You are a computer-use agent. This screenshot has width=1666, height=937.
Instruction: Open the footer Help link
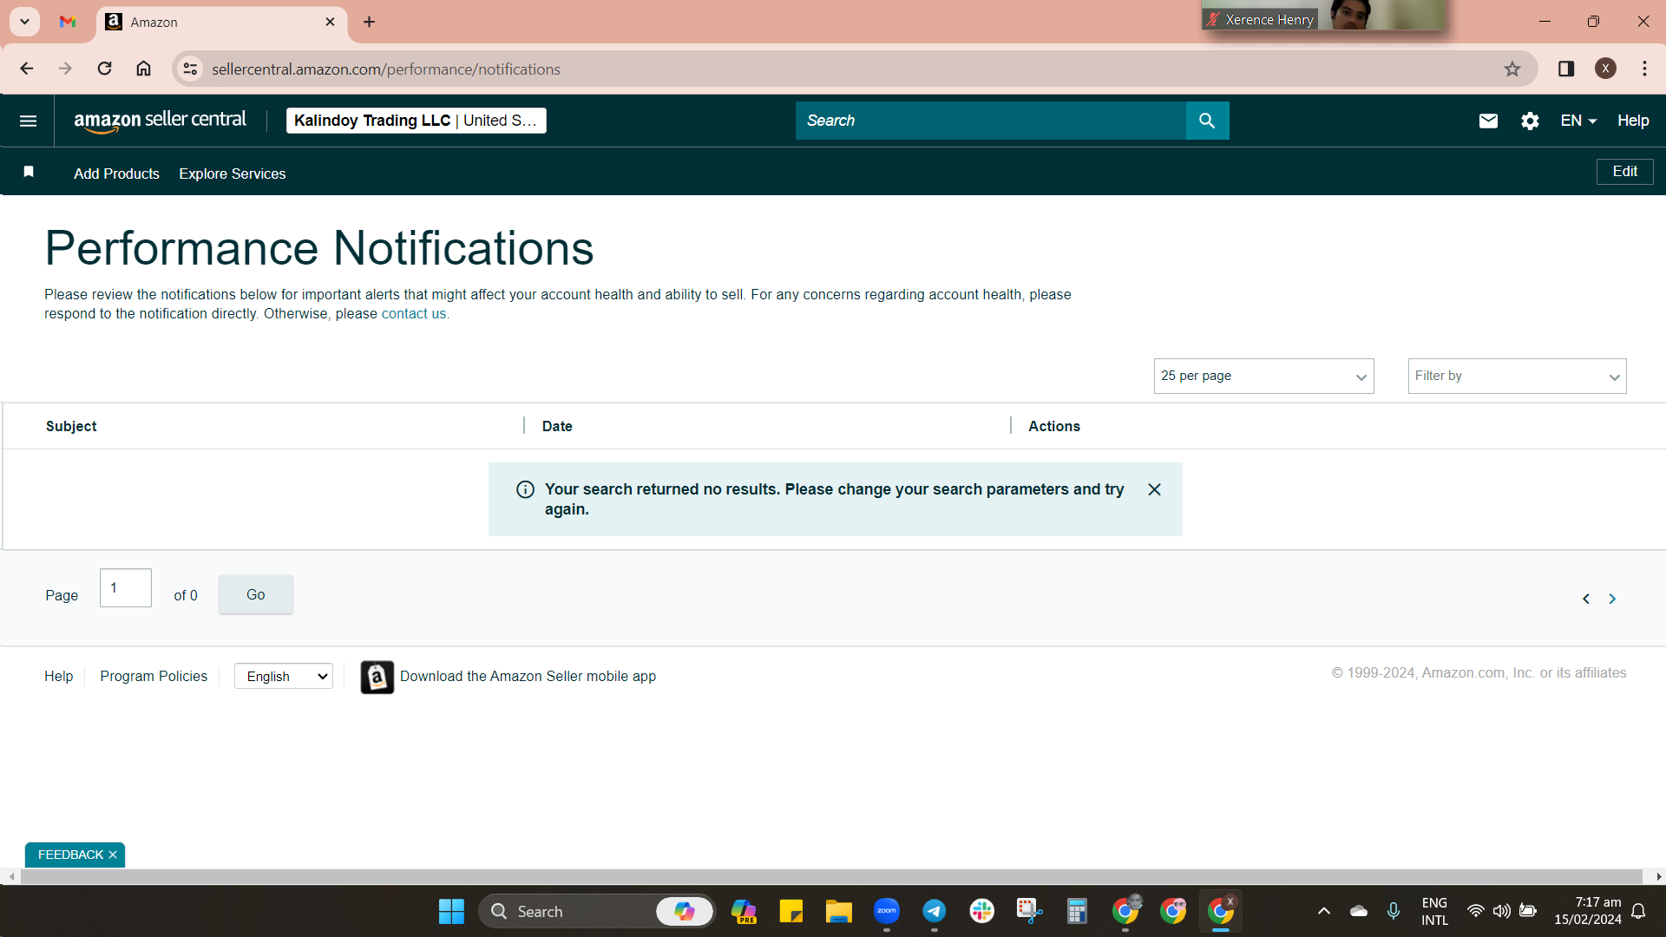coord(59,677)
